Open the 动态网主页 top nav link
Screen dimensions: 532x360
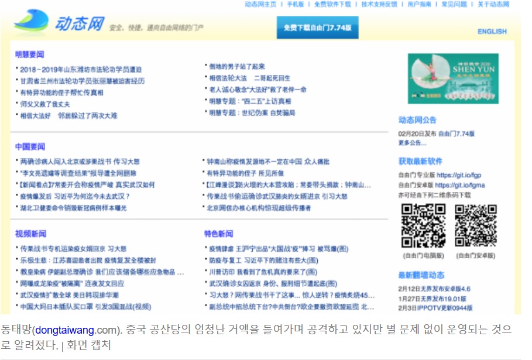point(260,5)
